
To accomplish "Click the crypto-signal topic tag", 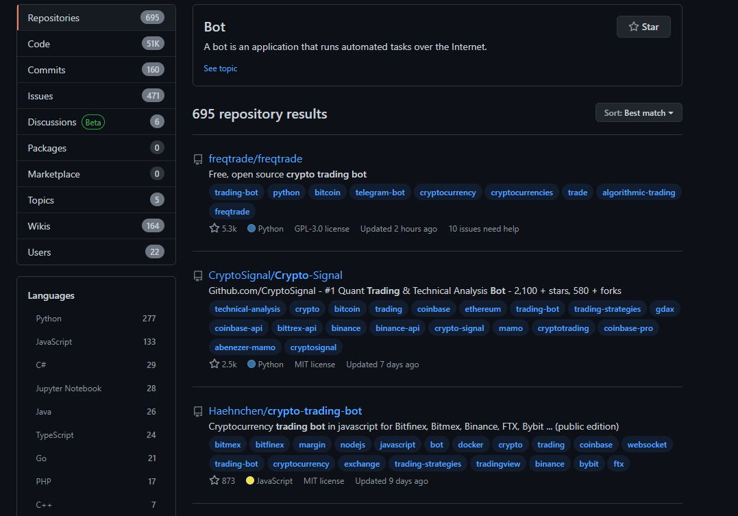I will pyautogui.click(x=459, y=328).
